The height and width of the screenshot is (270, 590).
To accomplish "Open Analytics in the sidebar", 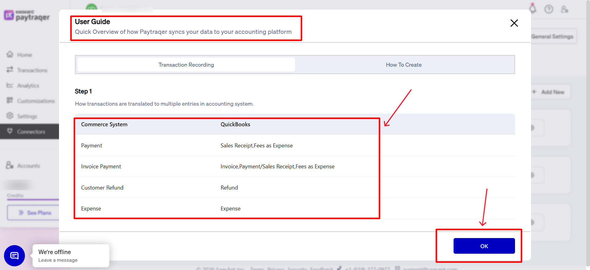I will (23, 85).
